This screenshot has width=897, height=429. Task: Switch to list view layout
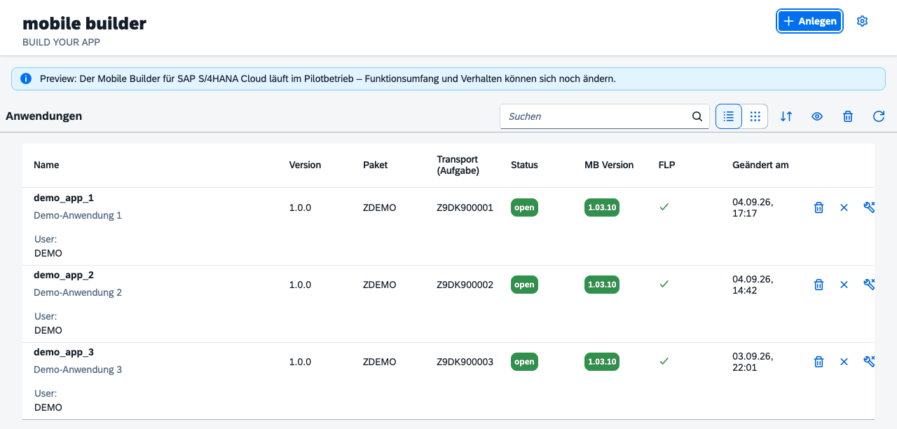[x=729, y=116]
